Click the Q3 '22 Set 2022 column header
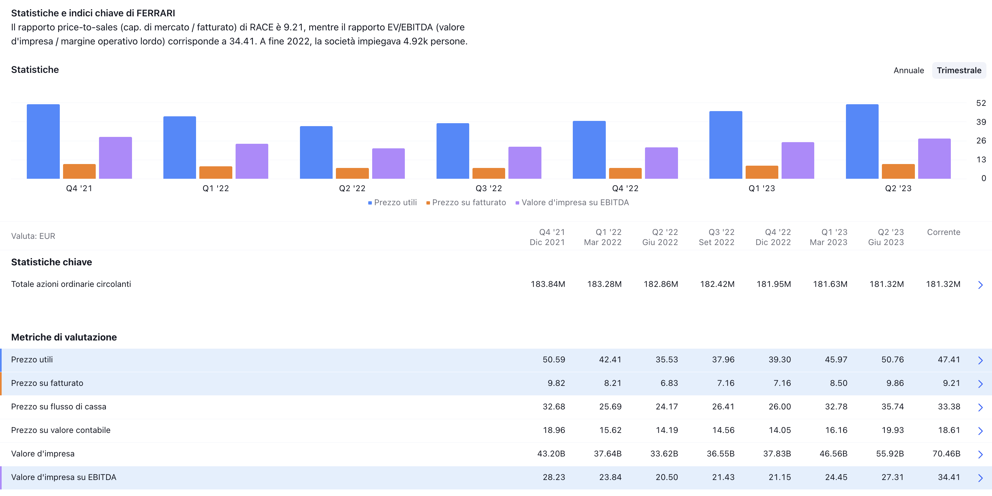The height and width of the screenshot is (496, 992). [717, 237]
